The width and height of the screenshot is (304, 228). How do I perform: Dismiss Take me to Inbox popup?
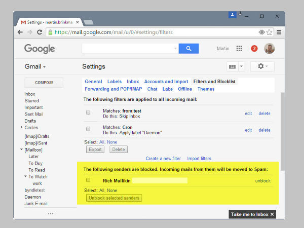tap(272, 214)
